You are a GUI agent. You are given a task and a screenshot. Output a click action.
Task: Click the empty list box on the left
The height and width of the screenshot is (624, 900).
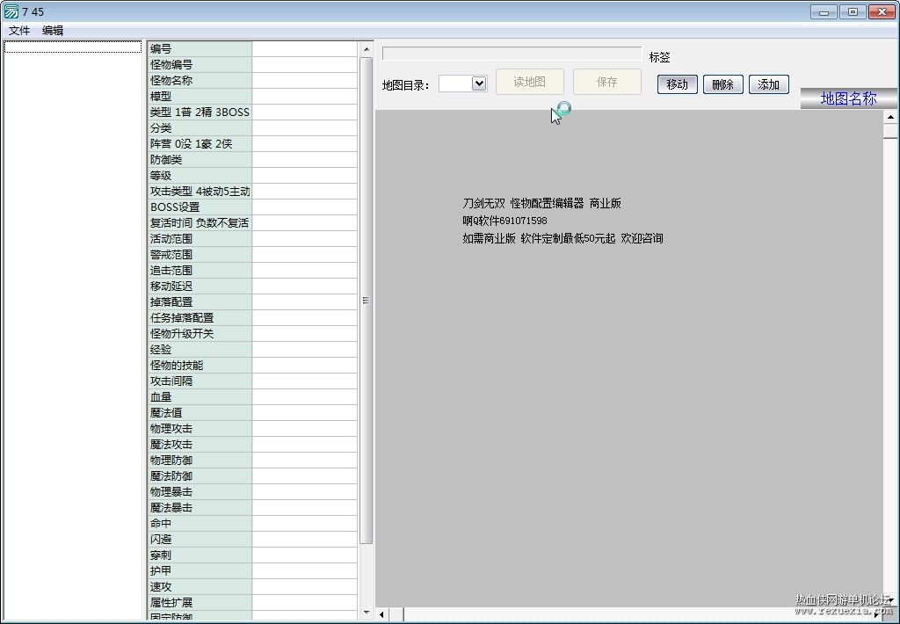(73, 330)
